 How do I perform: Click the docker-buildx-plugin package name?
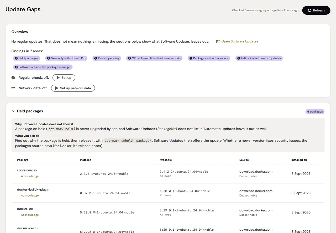point(33,189)
